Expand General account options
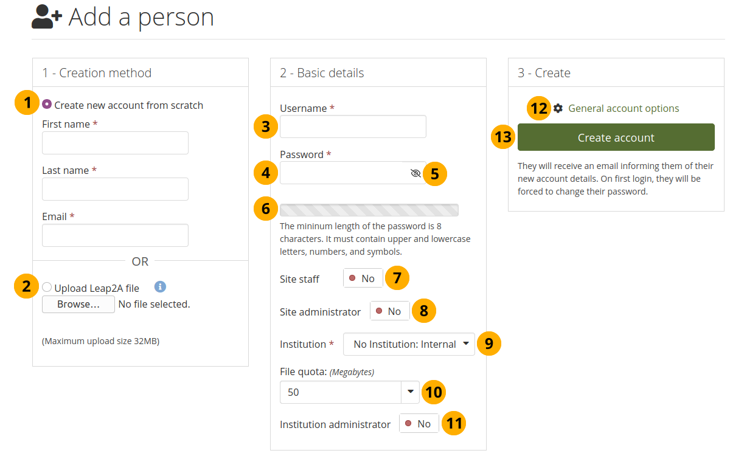The width and height of the screenshot is (730, 456). (x=624, y=108)
